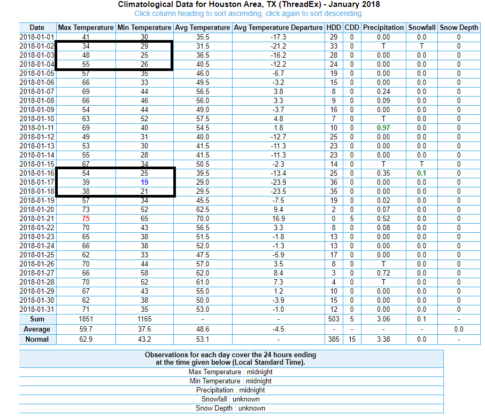This screenshot has width=485, height=417.
Task: Click the Max Temperature : midnight note
Action: (x=230, y=372)
